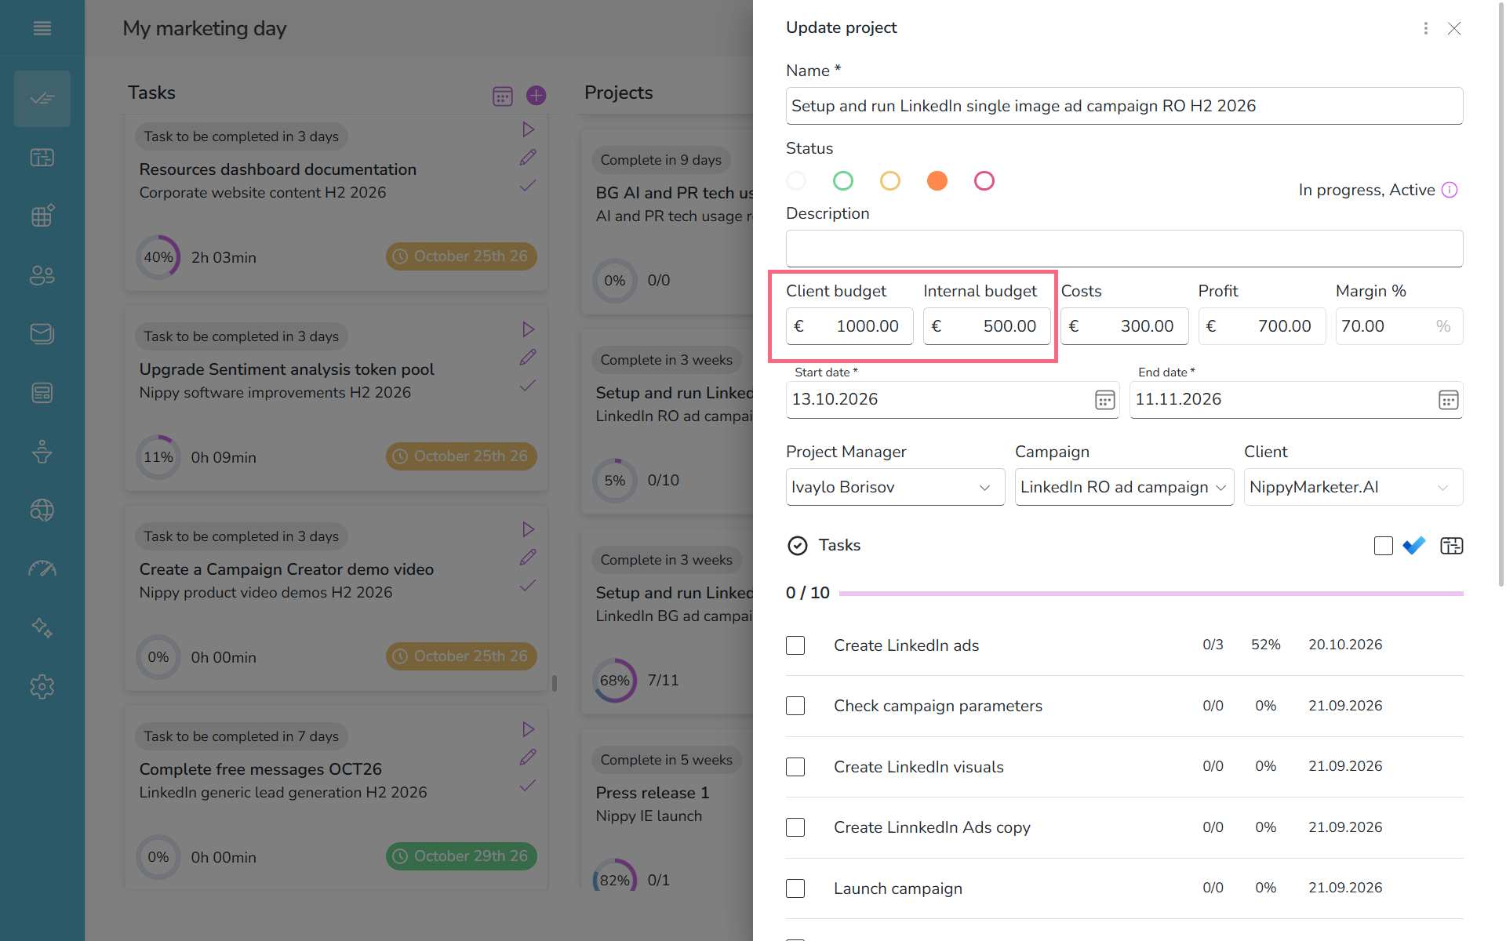Close the Update project panel

(x=1454, y=28)
